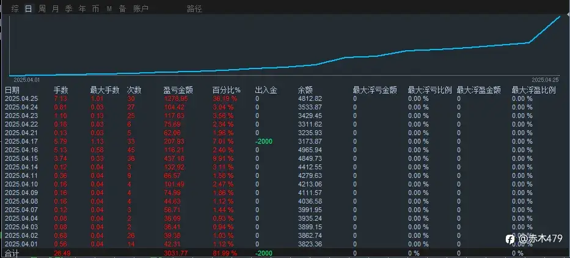Click the -2000 withdrawal in 2025.04.17 row
This screenshot has height=258, width=570.
264,142
